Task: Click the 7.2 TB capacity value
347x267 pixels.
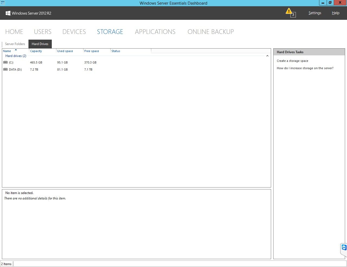Action: coord(34,69)
